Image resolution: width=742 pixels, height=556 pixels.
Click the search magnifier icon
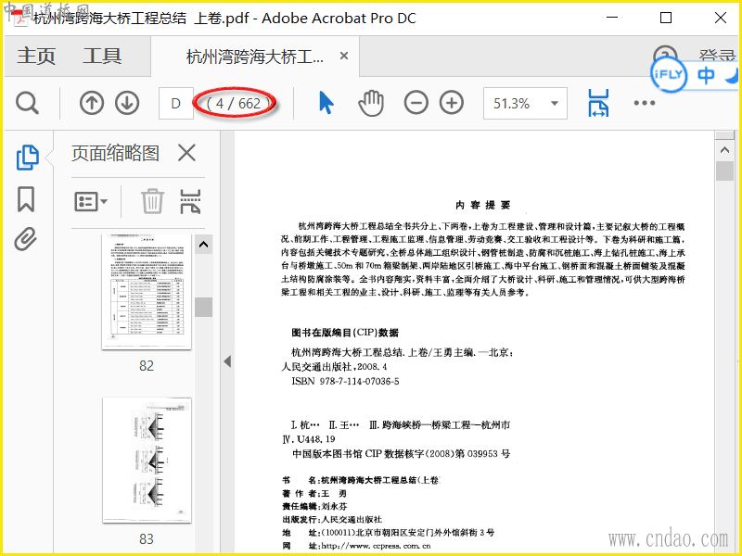pos(27,103)
